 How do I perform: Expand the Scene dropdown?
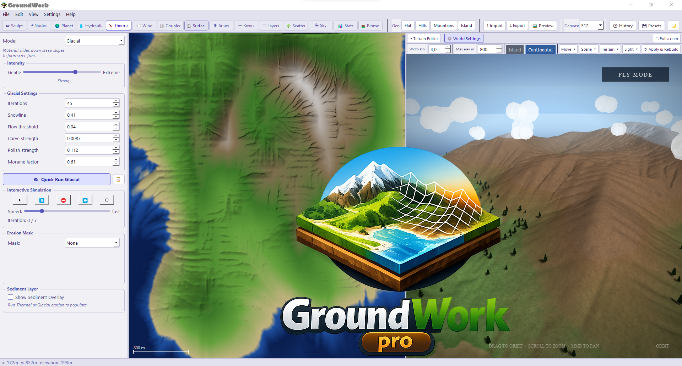point(588,49)
